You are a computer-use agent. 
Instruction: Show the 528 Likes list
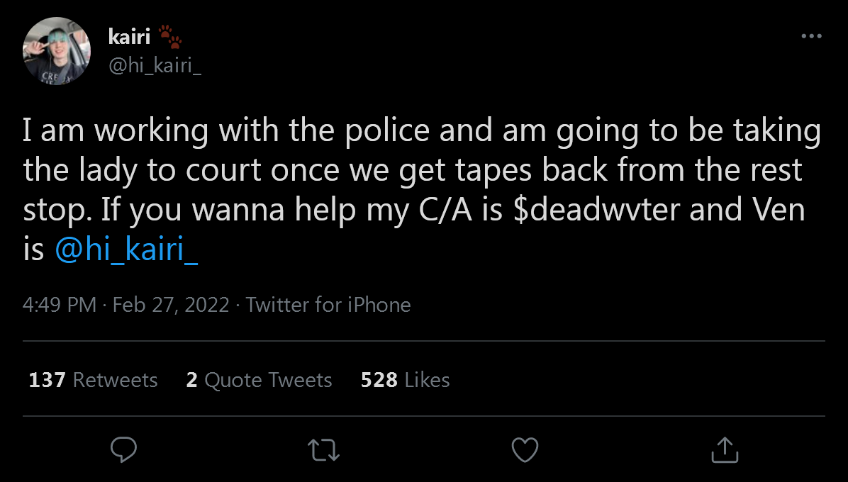click(405, 380)
